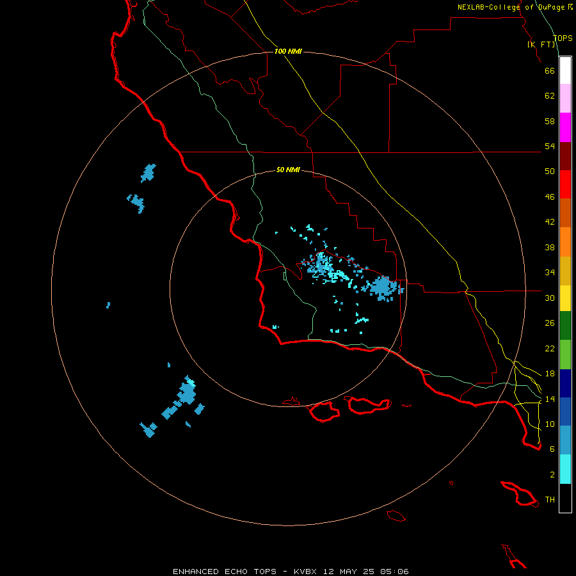Click the legend value "6"
576x576 pixels.
552,449
